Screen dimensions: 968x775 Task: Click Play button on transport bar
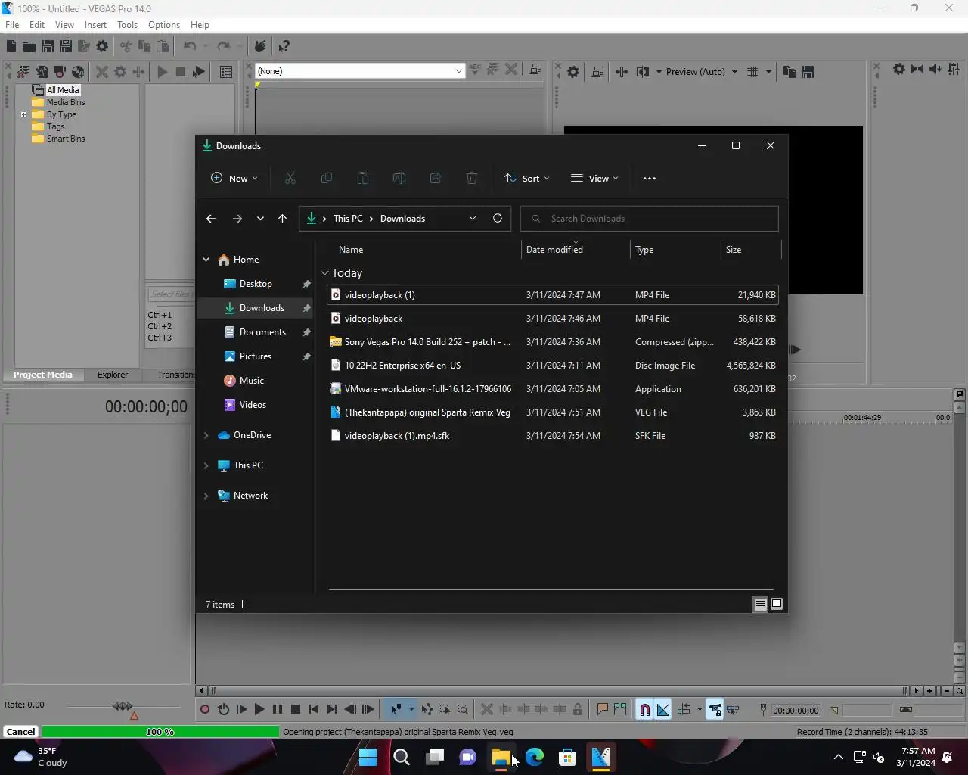pos(259,709)
